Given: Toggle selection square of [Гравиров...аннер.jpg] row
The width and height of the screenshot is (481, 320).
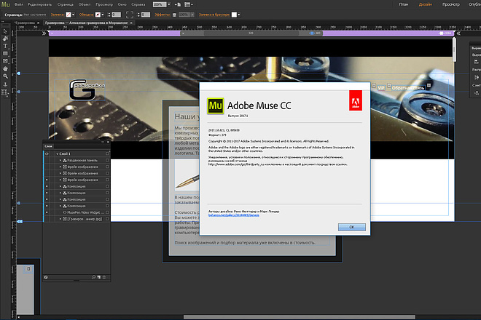Looking at the screenshot, I should coord(107,219).
